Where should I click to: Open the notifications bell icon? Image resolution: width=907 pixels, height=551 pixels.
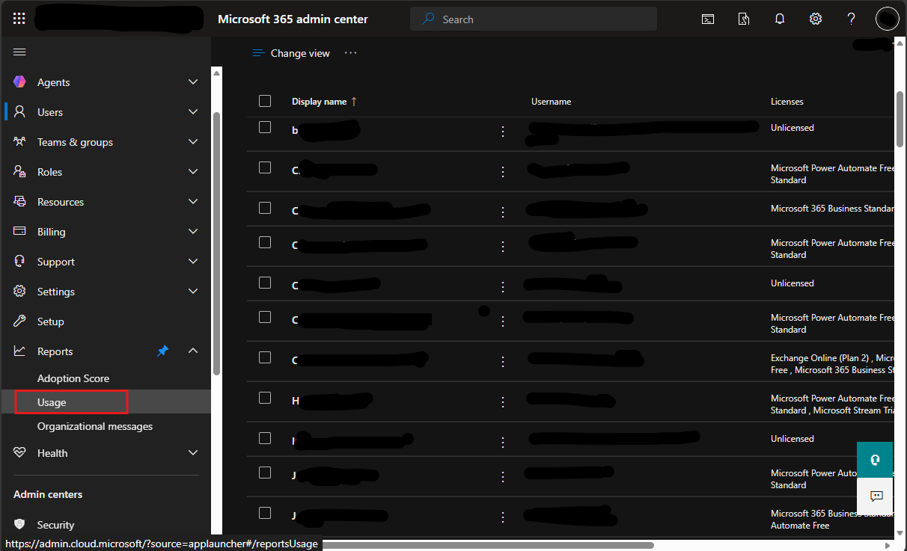780,19
